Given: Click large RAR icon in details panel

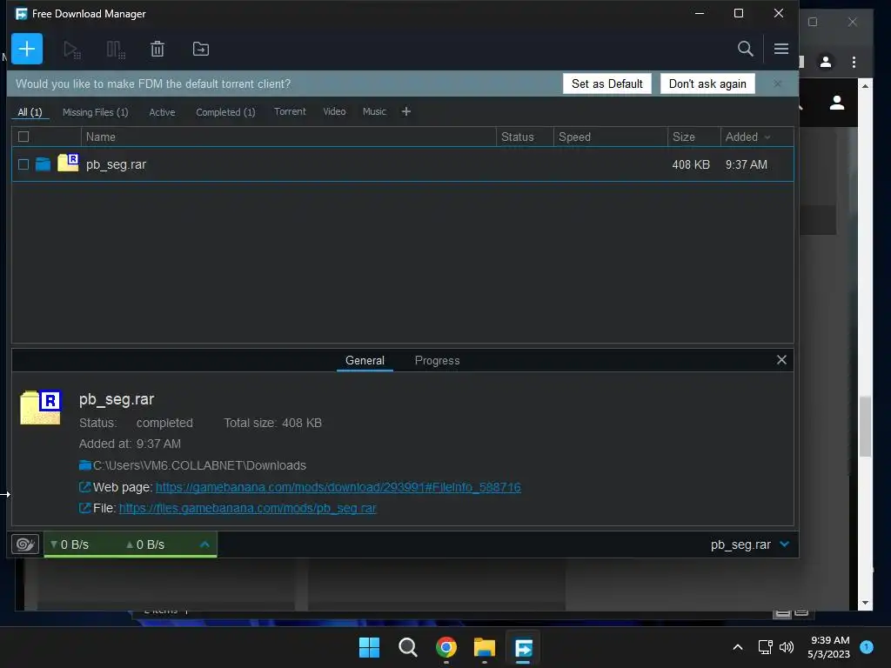Looking at the screenshot, I should (41, 407).
